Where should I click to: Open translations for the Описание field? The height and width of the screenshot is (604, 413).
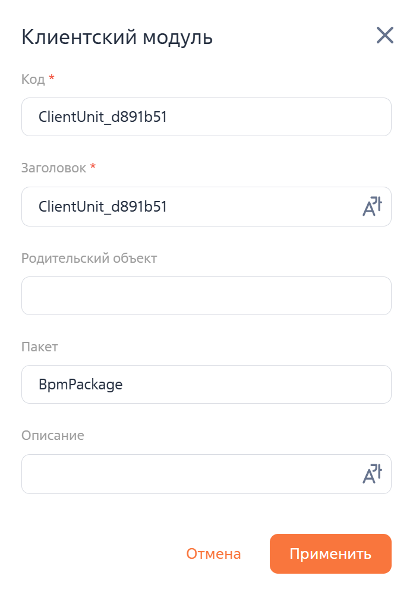point(372,474)
